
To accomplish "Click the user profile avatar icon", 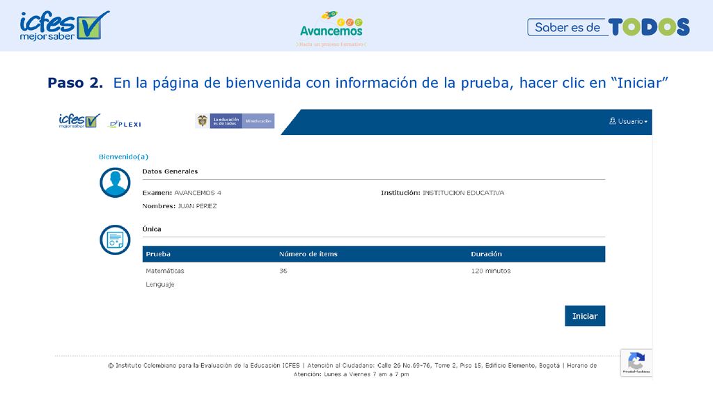I will pyautogui.click(x=115, y=183).
